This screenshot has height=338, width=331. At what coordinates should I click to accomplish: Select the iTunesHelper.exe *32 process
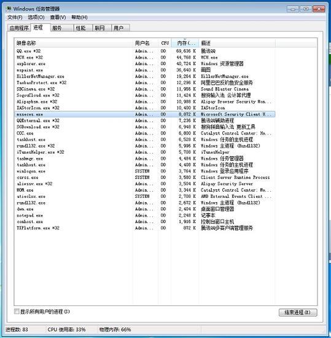(145, 152)
